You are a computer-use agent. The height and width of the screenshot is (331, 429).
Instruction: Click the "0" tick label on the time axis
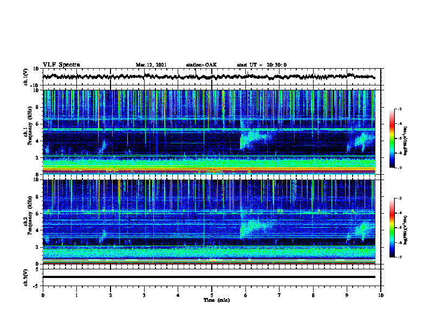click(x=43, y=295)
